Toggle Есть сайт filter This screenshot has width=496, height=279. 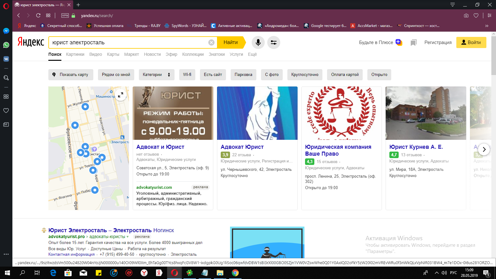click(x=213, y=75)
